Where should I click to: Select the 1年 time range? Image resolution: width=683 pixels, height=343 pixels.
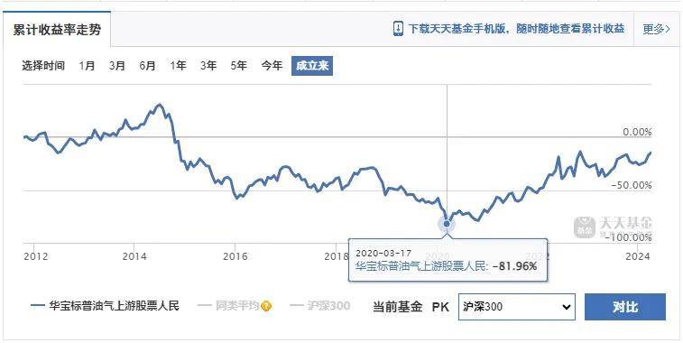coord(178,66)
